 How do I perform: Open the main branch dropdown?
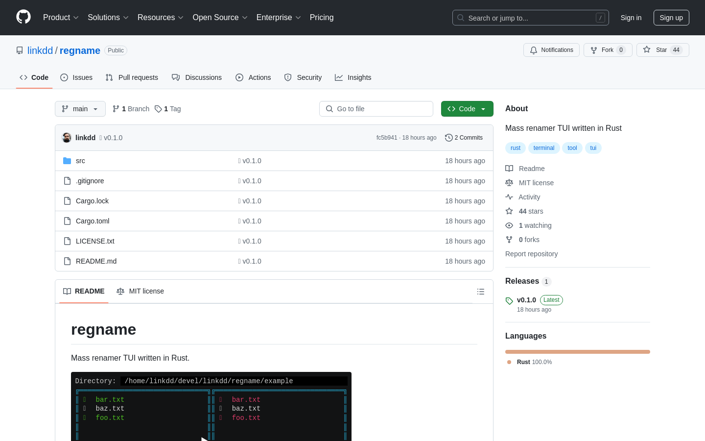[x=80, y=109]
